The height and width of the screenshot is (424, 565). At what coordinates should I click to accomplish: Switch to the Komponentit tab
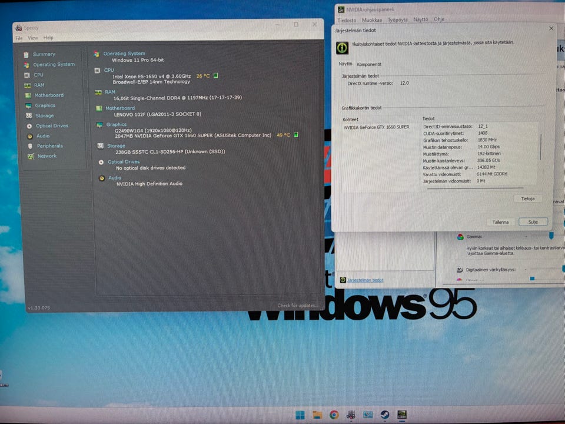point(369,65)
